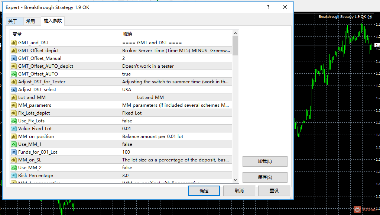Click the bool icon beside Use_Fix_Lots
Viewport: 380px width, 215px height.
(14, 121)
